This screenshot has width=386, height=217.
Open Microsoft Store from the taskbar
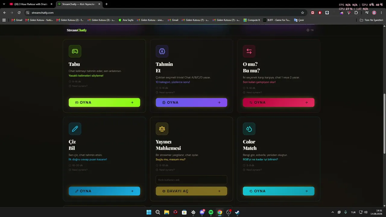pos(184,212)
